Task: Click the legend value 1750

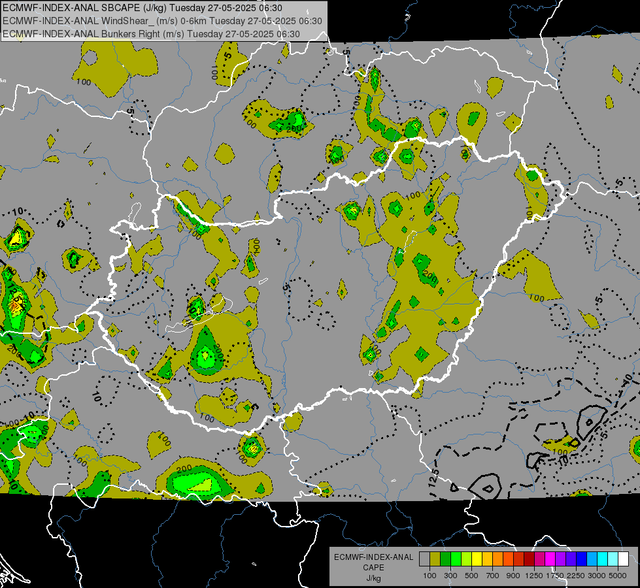Action: [555, 576]
